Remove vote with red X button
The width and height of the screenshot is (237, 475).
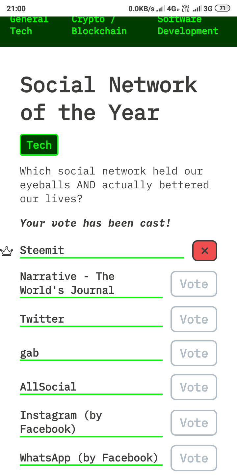(204, 251)
